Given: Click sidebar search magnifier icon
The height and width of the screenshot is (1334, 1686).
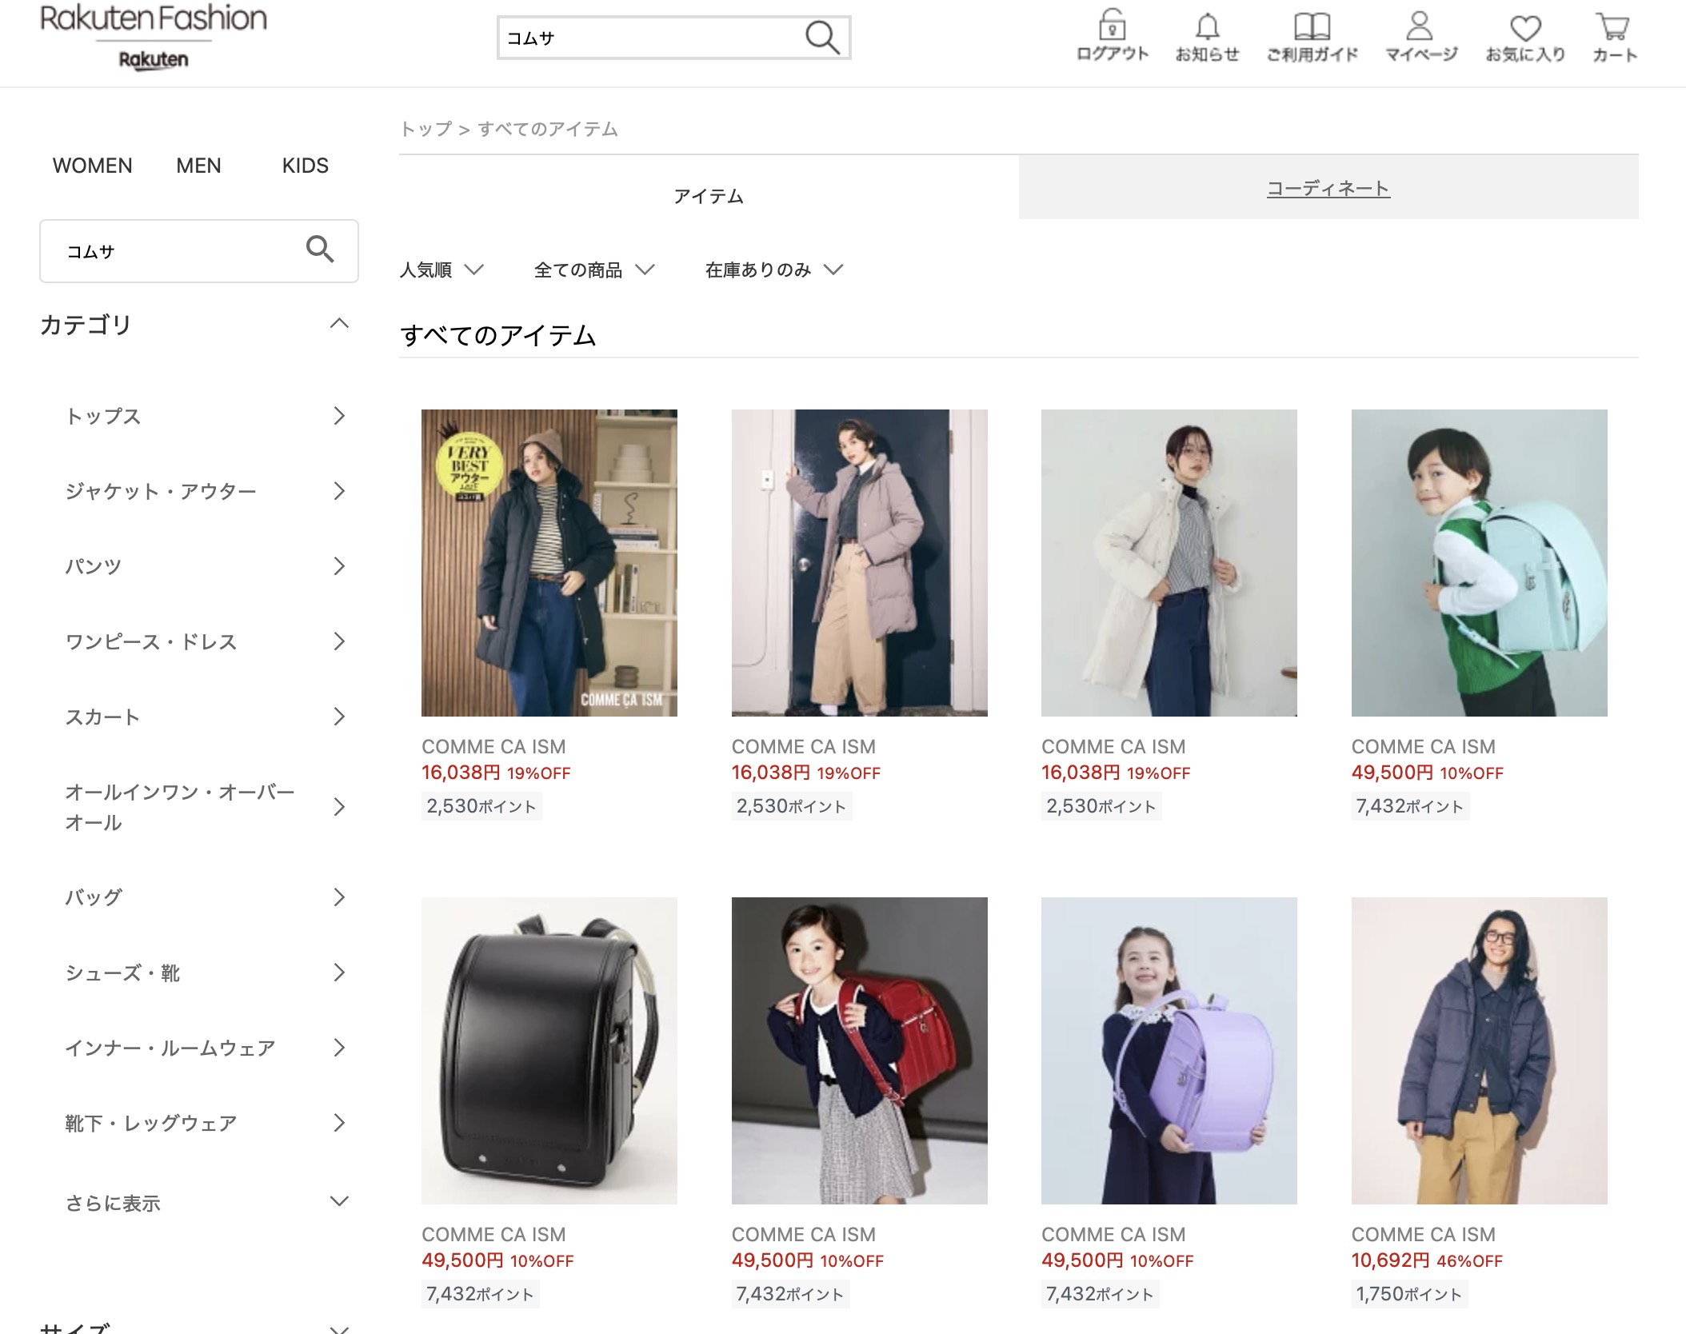Looking at the screenshot, I should (x=320, y=250).
